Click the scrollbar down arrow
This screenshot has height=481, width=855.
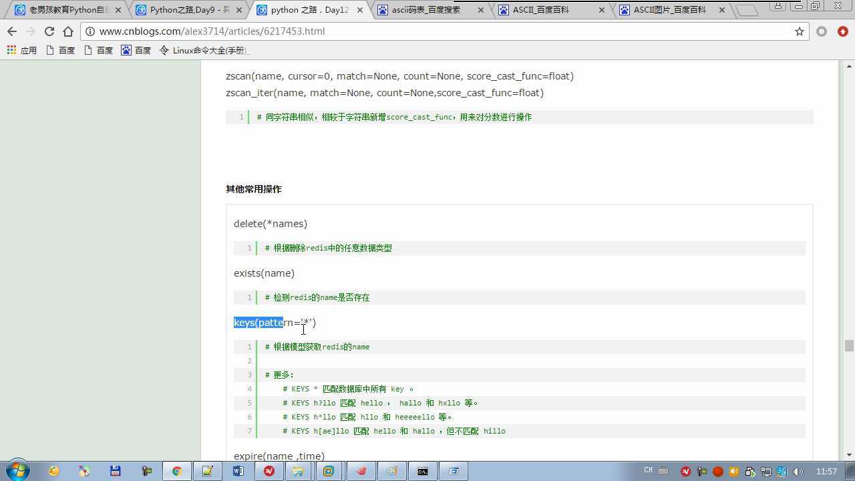(849, 455)
